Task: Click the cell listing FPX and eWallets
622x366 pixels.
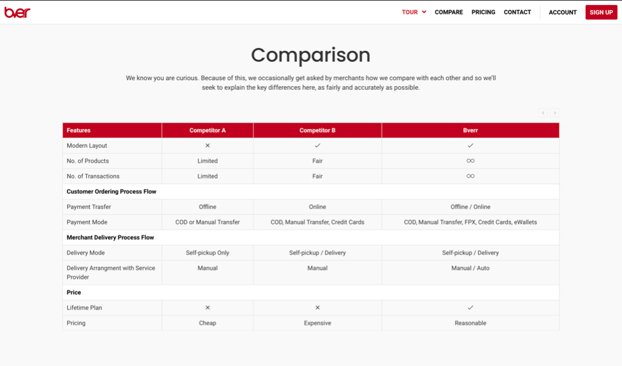Action: (471, 222)
